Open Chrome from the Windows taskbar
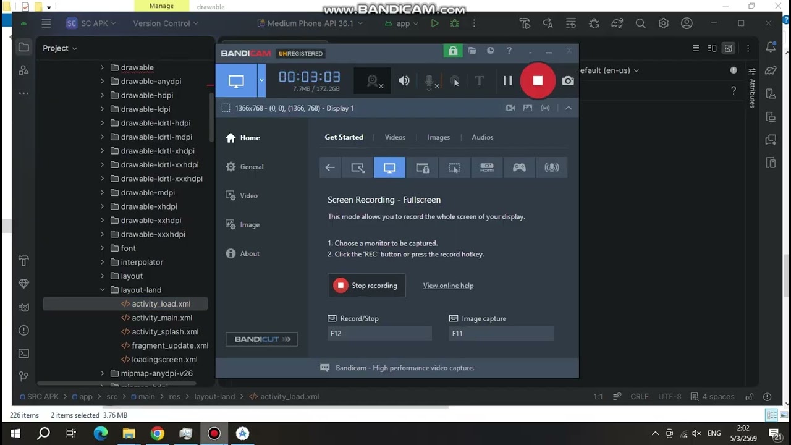 tap(157, 433)
